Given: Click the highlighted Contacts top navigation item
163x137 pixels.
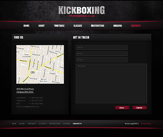Looking at the screenshot, I should tap(136, 26).
